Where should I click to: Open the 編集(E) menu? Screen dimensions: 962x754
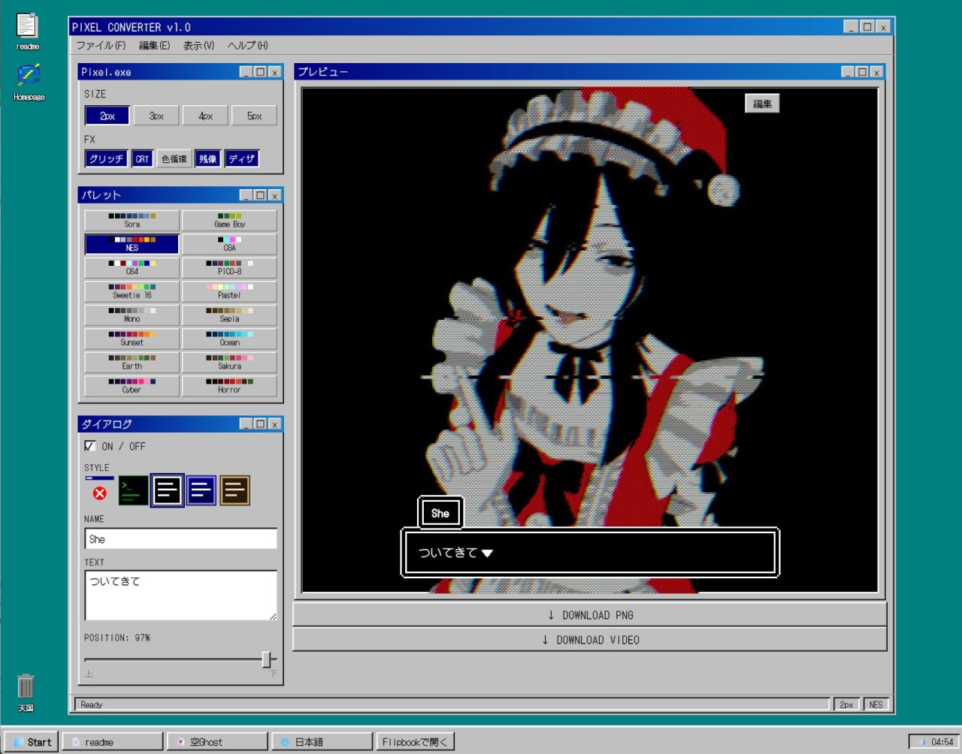(x=154, y=46)
